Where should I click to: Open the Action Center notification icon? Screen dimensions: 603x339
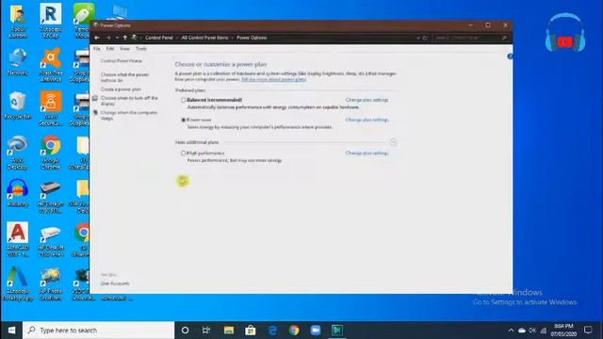[x=588, y=330]
